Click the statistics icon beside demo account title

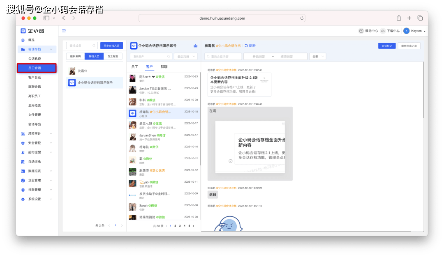[x=195, y=46]
